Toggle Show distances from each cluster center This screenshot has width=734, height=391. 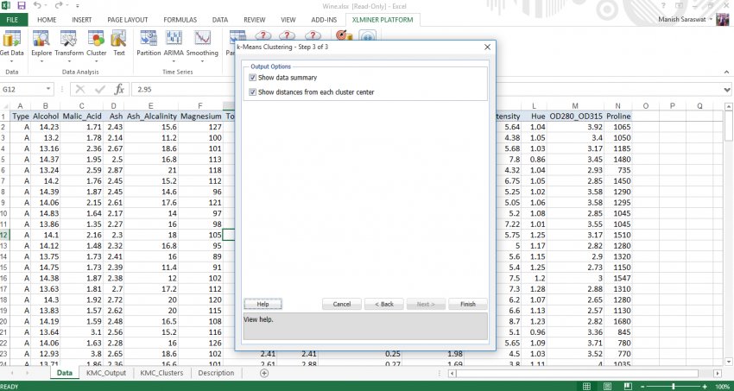point(252,91)
